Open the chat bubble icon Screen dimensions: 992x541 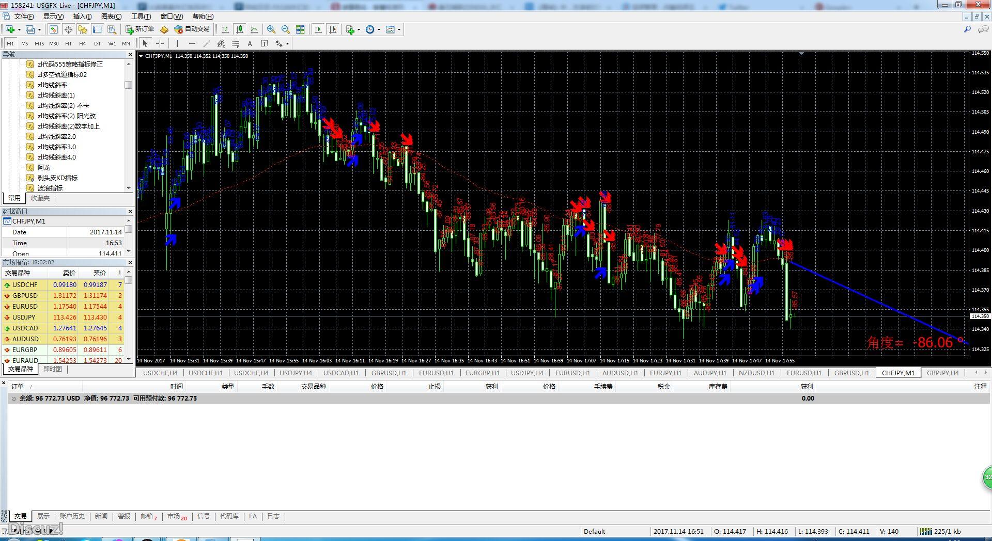[983, 29]
